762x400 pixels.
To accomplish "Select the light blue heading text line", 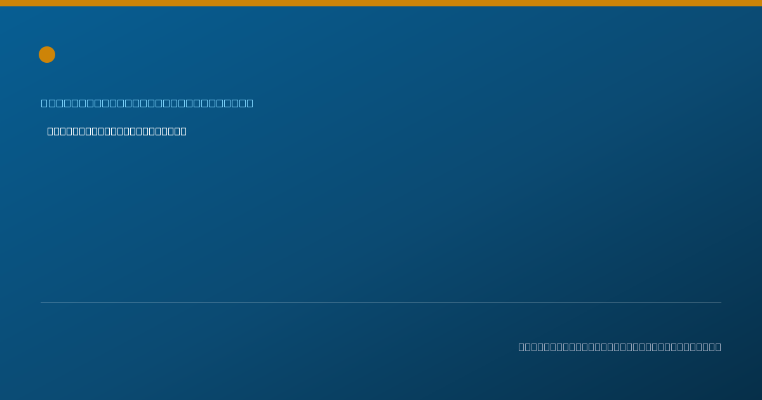I will pyautogui.click(x=147, y=103).
